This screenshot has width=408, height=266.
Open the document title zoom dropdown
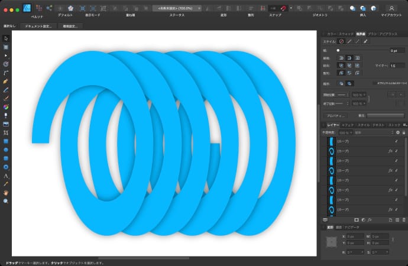[199, 8]
